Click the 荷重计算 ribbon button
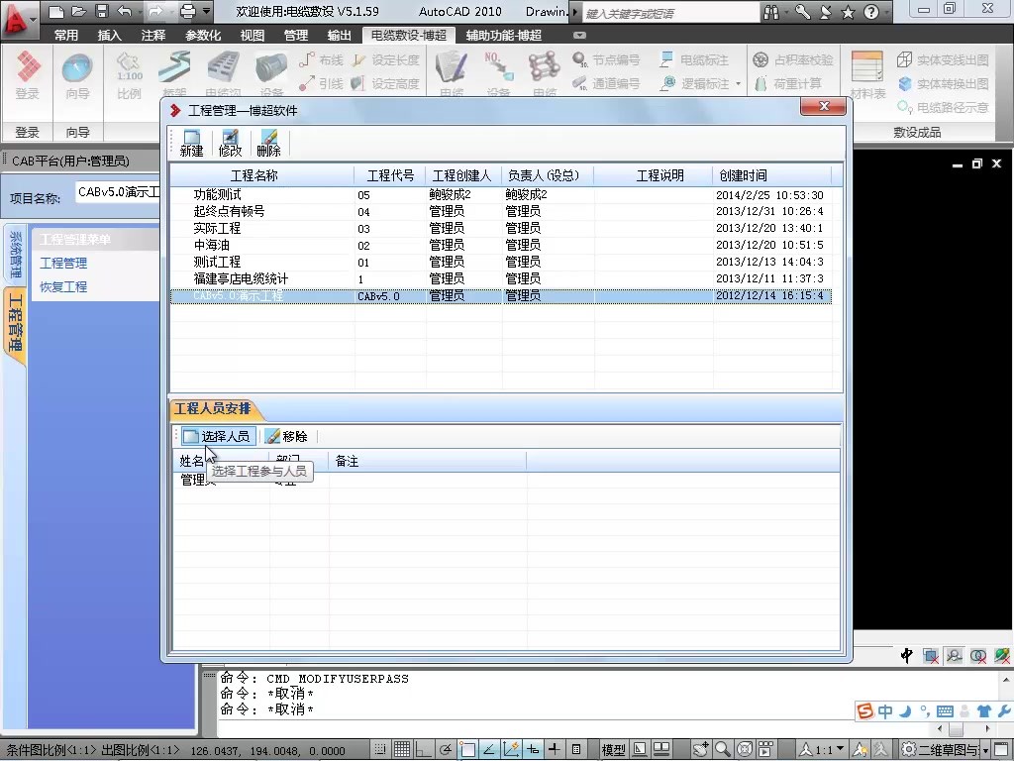Image resolution: width=1014 pixels, height=761 pixels. click(x=789, y=83)
